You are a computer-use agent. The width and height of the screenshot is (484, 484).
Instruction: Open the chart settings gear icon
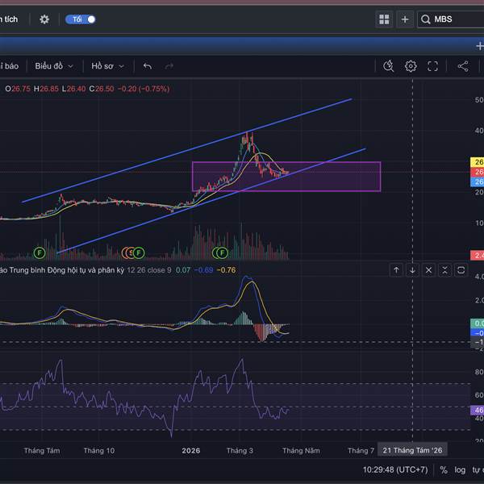pyautogui.click(x=411, y=66)
